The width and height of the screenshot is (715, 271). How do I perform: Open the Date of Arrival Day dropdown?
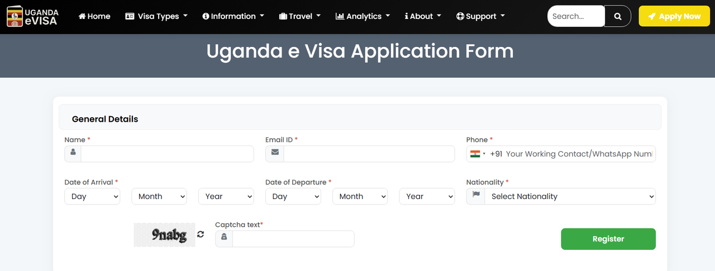[x=92, y=196]
